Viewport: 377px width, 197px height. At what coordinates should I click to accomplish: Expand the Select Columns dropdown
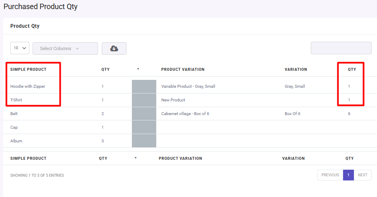click(65, 48)
